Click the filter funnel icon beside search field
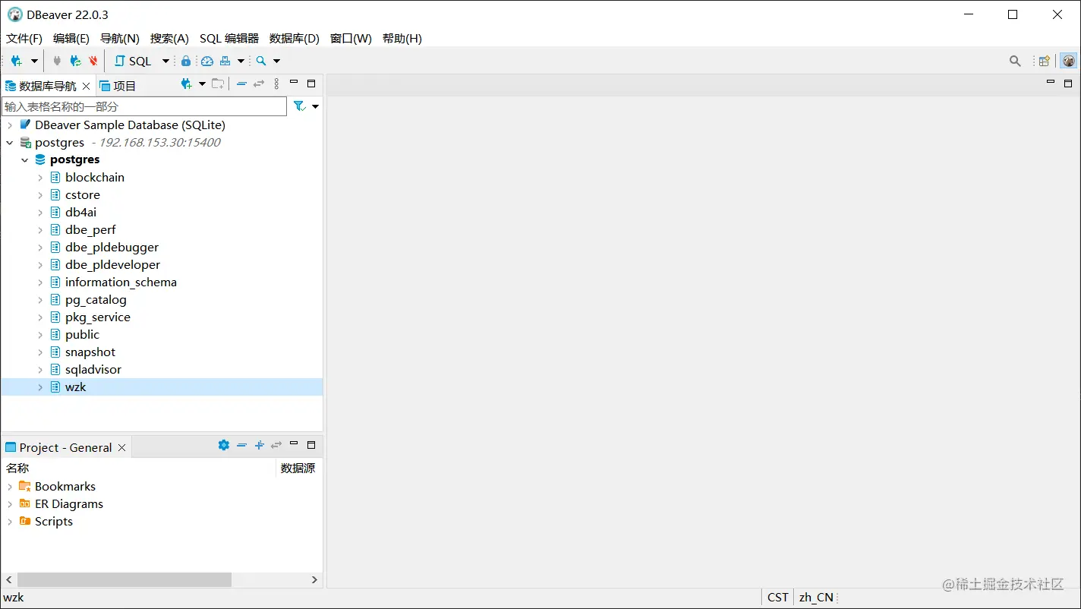Screen dimensions: 1081x609 click(299, 106)
